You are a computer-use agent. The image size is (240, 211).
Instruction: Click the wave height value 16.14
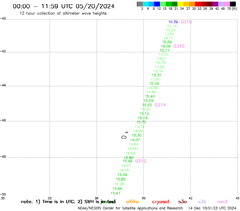pos(142,118)
